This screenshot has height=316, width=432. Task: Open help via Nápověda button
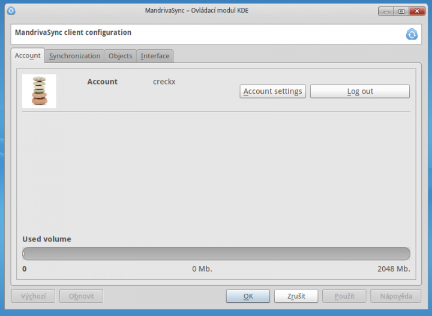click(x=396, y=296)
